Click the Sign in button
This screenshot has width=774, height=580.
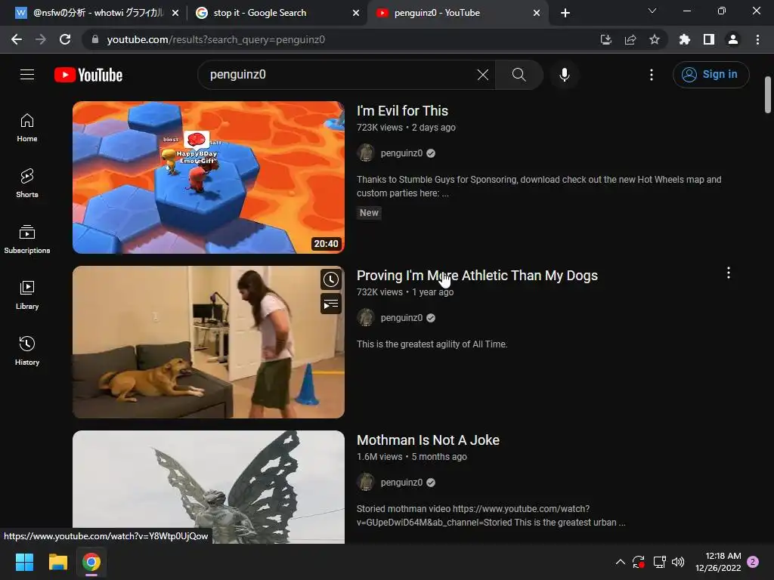[711, 75]
